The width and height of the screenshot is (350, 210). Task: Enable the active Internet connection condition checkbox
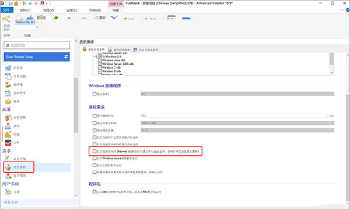pos(94,151)
